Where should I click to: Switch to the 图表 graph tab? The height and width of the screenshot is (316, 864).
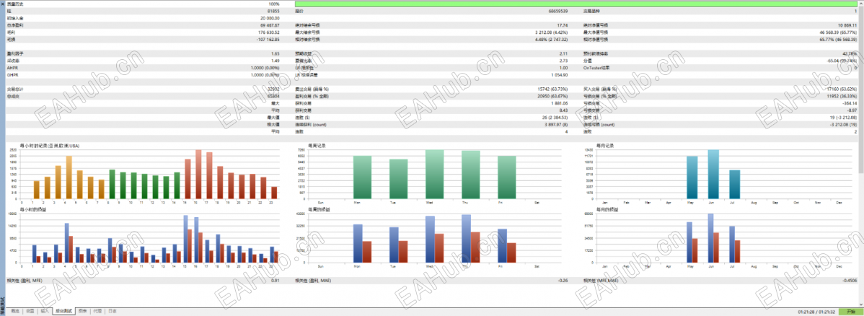[x=82, y=312]
